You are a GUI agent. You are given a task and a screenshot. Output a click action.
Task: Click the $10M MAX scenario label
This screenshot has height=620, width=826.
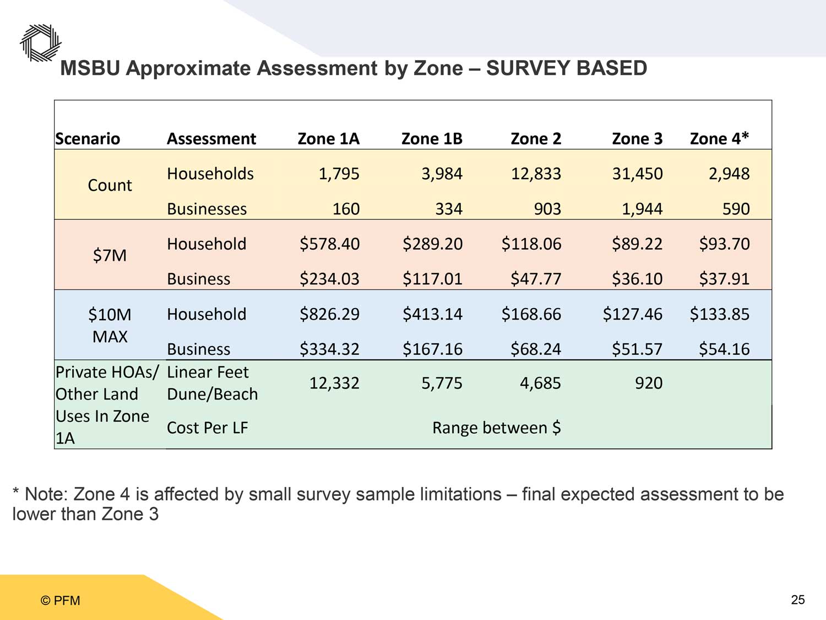110,325
